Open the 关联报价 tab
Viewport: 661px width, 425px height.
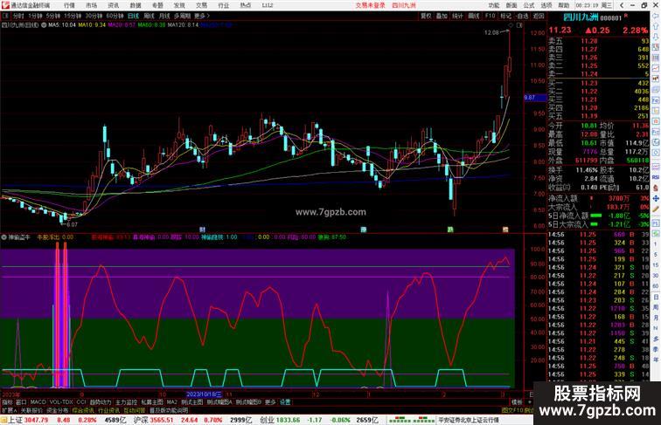point(31,410)
